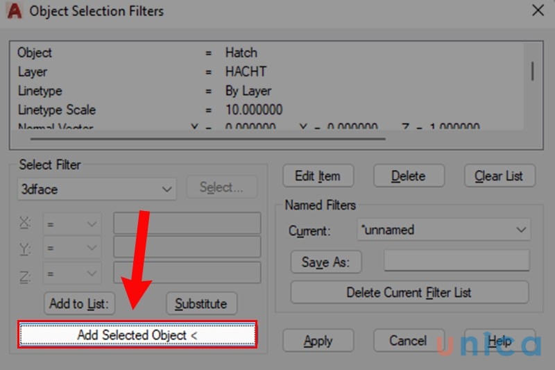Open the X operator dropdown

click(72, 224)
